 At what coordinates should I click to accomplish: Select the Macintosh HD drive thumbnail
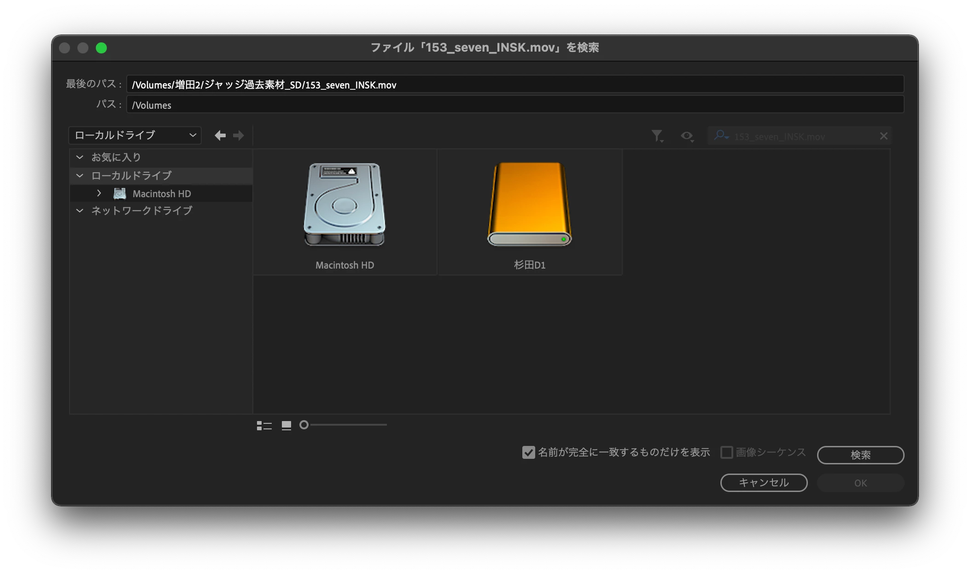[x=345, y=205]
